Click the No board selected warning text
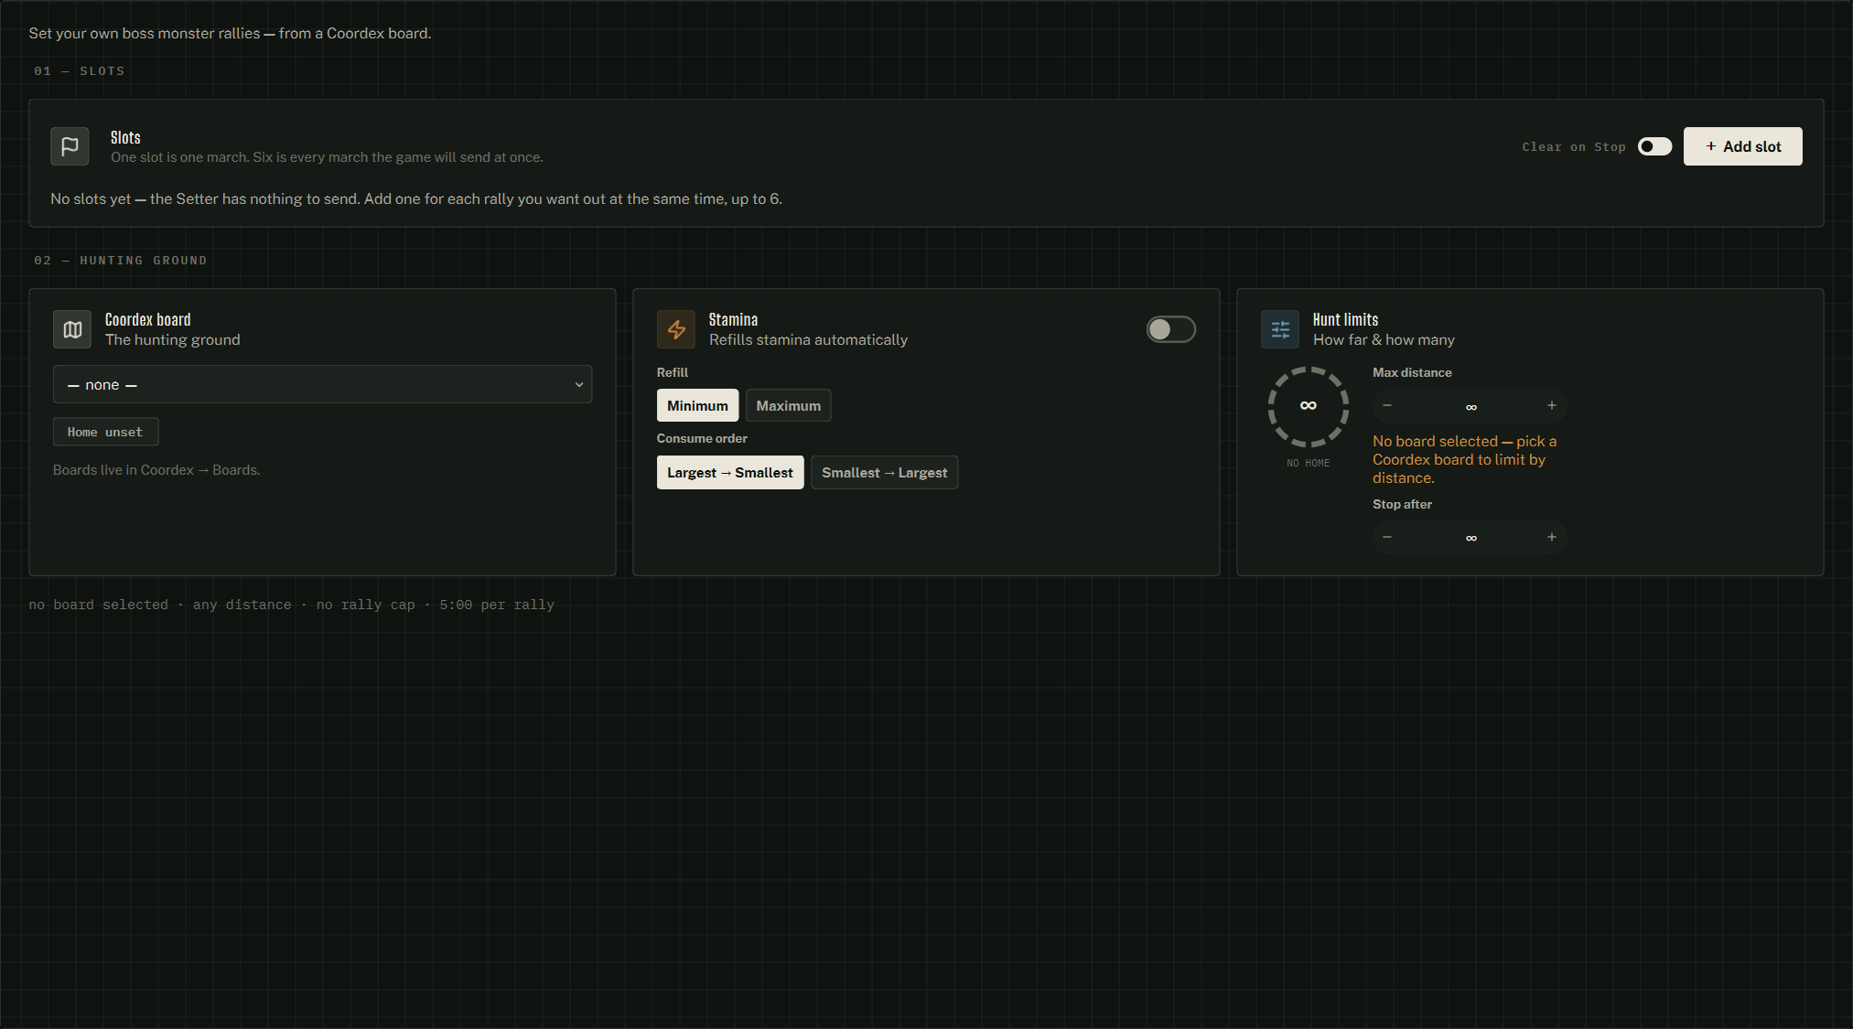This screenshot has height=1029, width=1853. tap(1464, 459)
